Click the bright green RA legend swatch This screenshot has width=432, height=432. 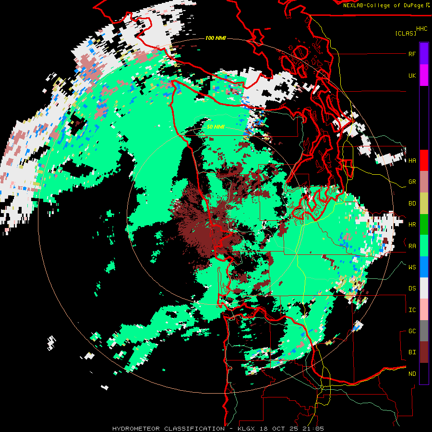tap(424, 246)
